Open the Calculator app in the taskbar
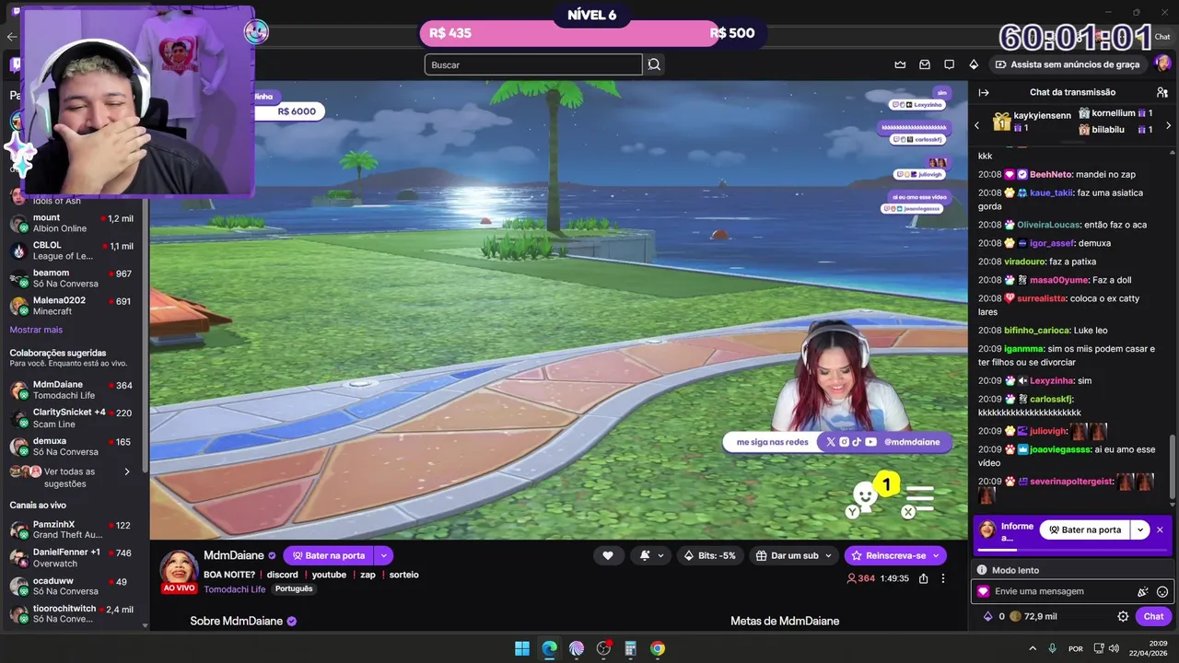The image size is (1179, 663). (x=631, y=648)
